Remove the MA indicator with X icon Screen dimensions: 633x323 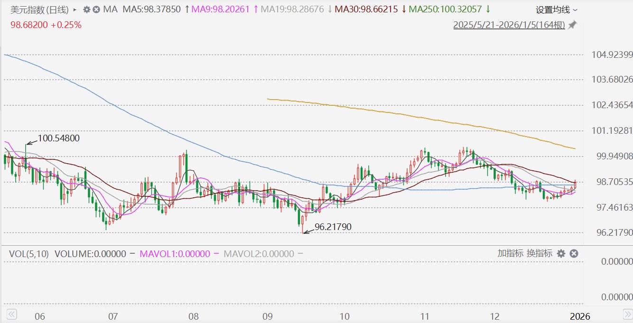(96, 9)
